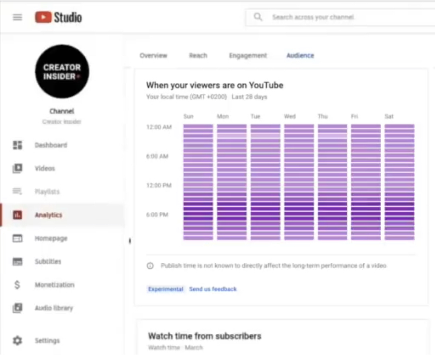
Task: Switch to the Overview tab
Action: point(153,56)
